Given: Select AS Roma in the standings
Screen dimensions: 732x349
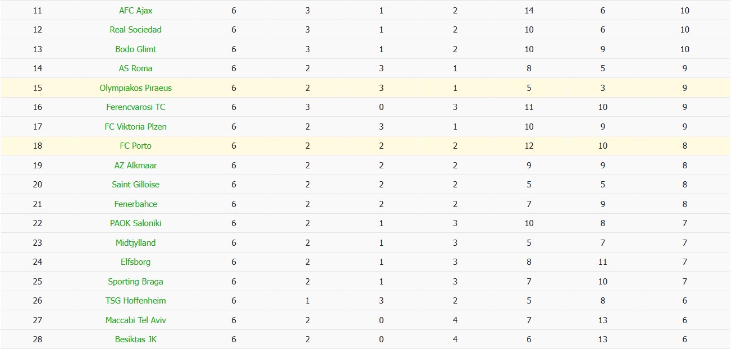Looking at the screenshot, I should coord(136,68).
